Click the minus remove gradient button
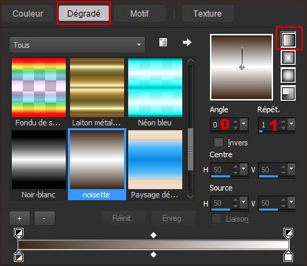Viewport: 307px width, 266px height. click(44, 218)
